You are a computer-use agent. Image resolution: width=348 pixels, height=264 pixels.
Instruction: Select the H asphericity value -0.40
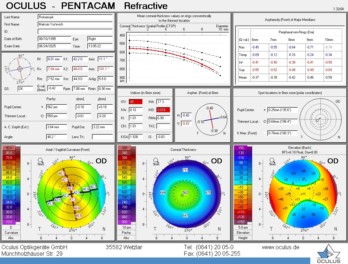coord(186,115)
